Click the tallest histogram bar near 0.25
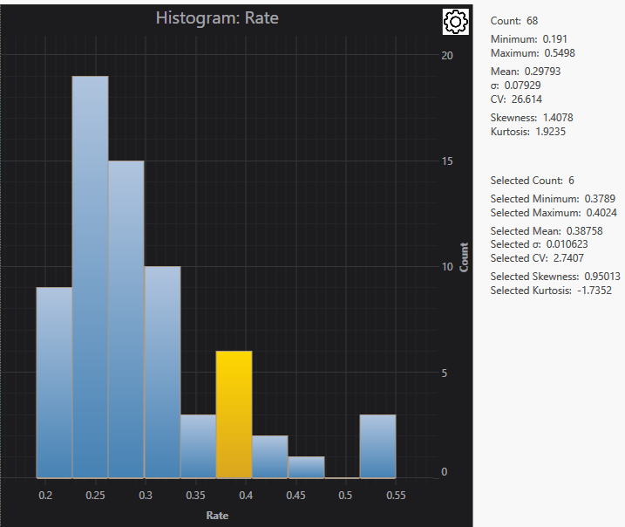 pos(90,277)
